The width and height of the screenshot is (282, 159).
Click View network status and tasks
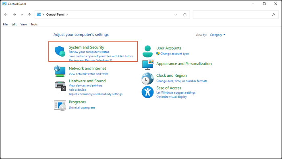88,74
